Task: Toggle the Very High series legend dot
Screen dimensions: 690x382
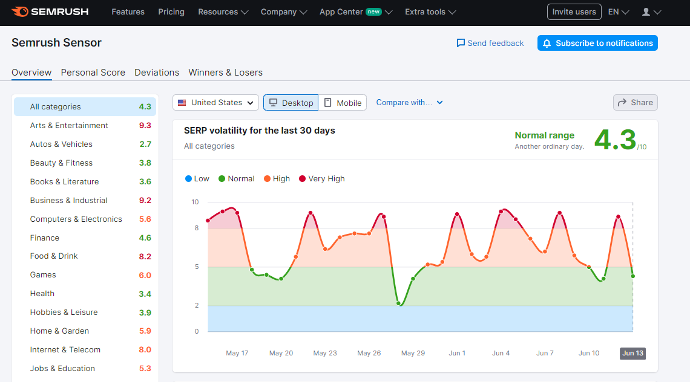Action: [302, 178]
